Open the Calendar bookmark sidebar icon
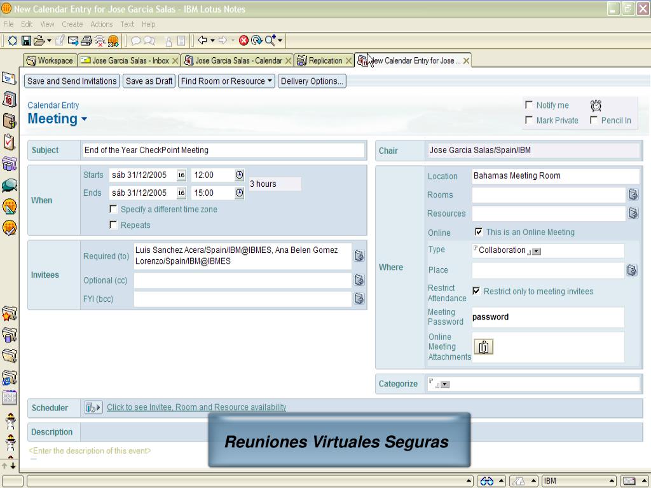 tap(9, 100)
